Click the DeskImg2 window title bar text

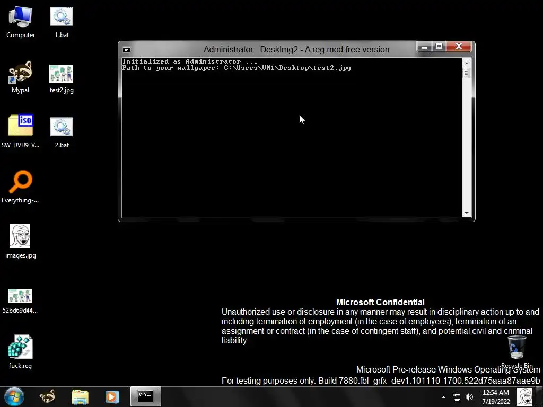coord(296,49)
